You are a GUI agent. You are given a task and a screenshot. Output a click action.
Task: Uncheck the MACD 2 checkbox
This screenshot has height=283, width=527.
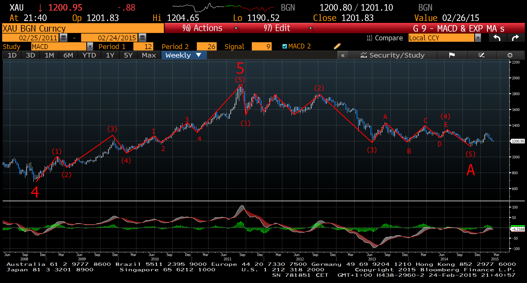pyautogui.click(x=285, y=46)
